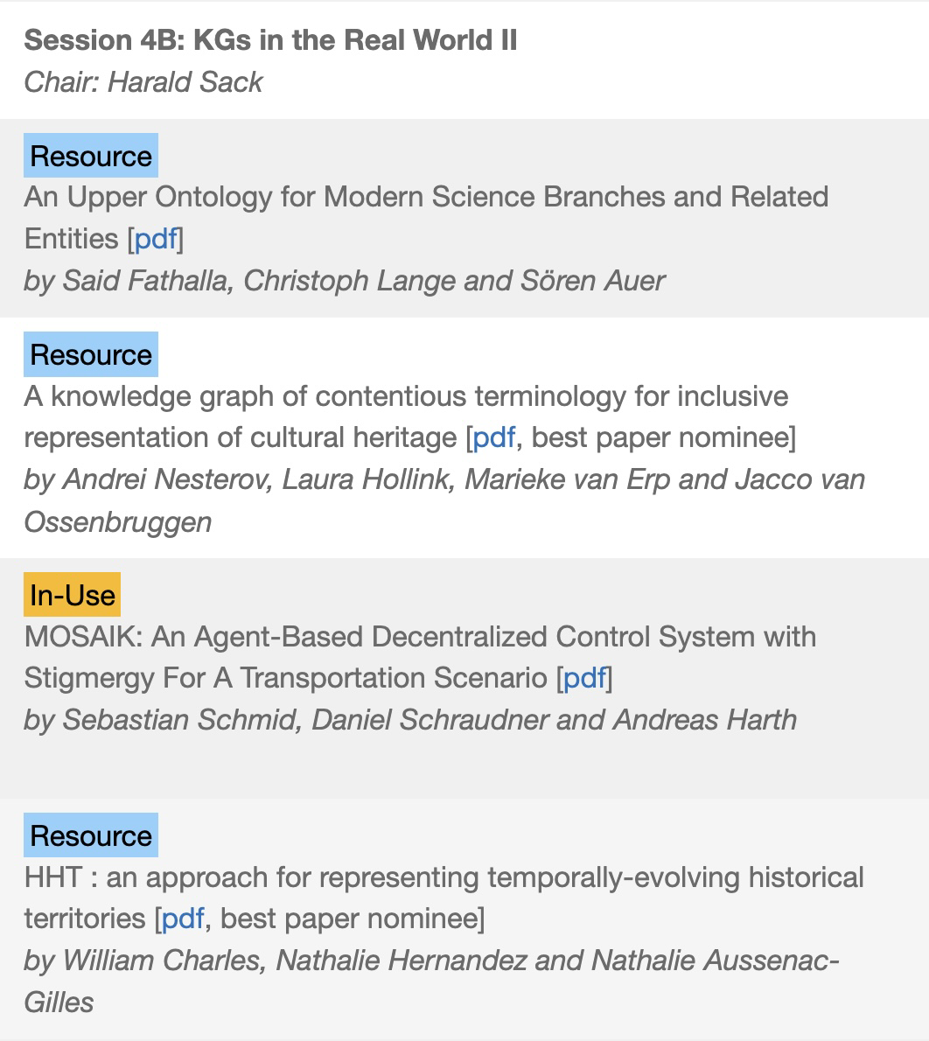Open the pdf link for the MOSAIK paper
The width and height of the screenshot is (929, 1041).
[584, 679]
